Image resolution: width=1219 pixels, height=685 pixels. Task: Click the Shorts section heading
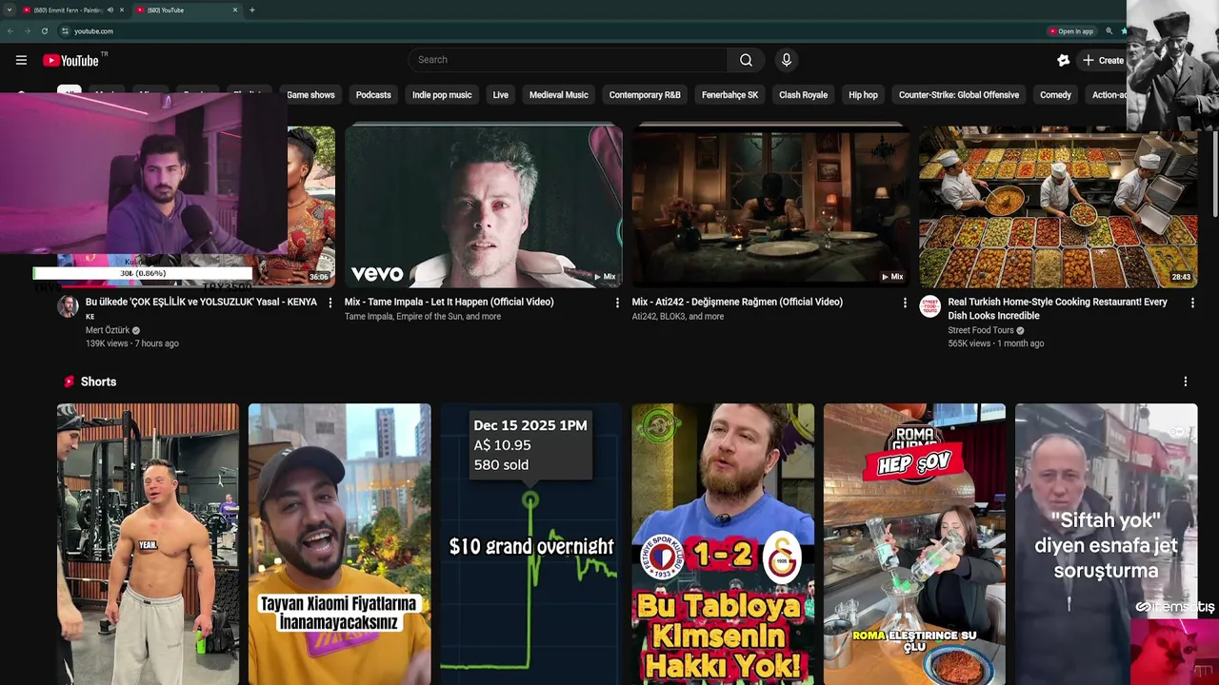pos(98,382)
